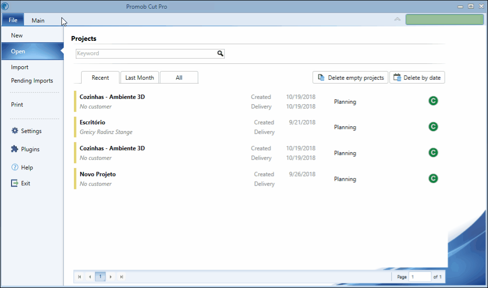Open Pending Imports
This screenshot has width=488, height=288.
32,80
